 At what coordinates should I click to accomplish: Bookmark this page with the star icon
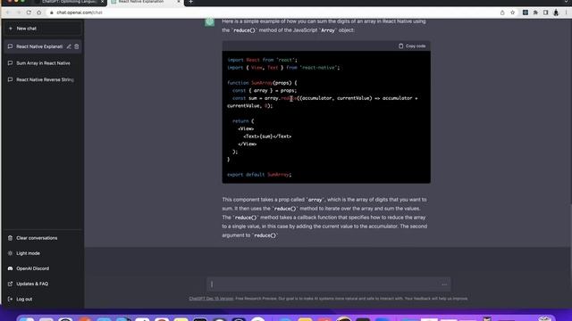[512, 12]
